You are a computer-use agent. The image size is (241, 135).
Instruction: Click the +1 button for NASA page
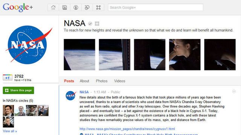click(x=8, y=78)
